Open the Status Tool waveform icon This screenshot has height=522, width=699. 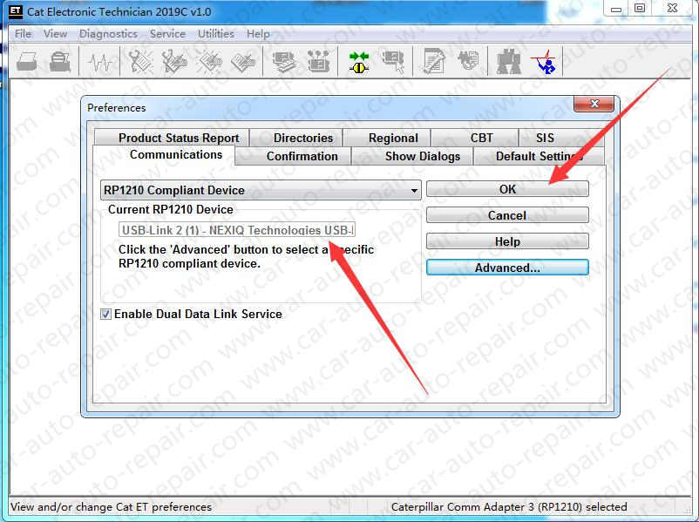[x=100, y=62]
